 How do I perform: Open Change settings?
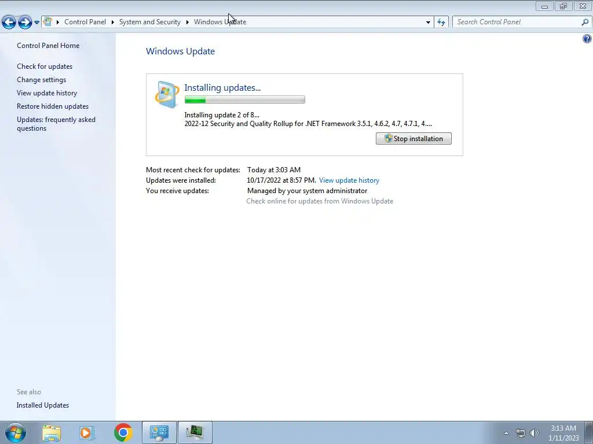(41, 80)
